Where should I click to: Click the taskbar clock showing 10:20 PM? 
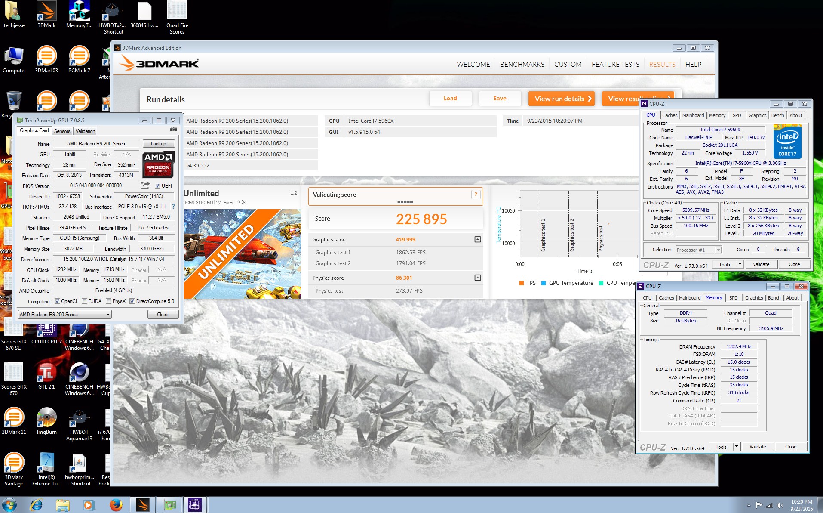[x=802, y=505]
